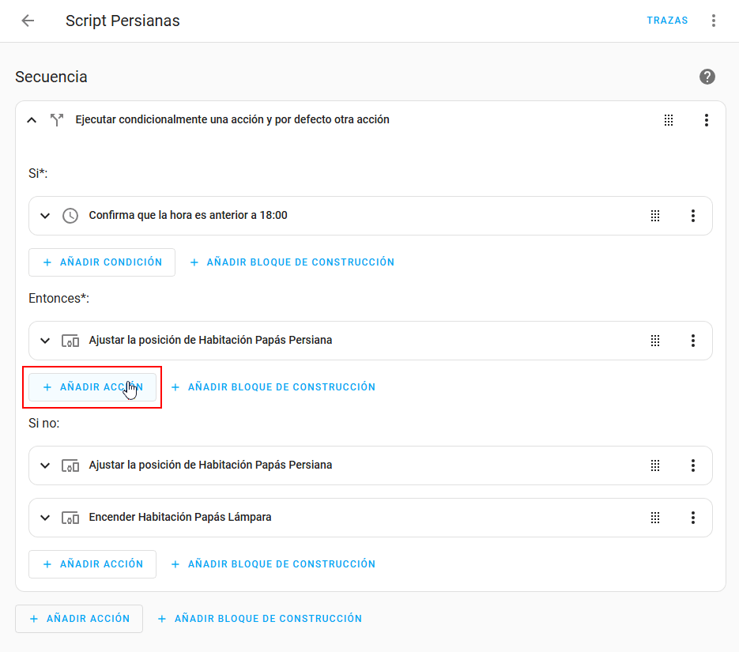This screenshot has height=652, width=739.
Task: Click drag handle of Encender Habitación Papás Lámpara
Action: point(655,518)
